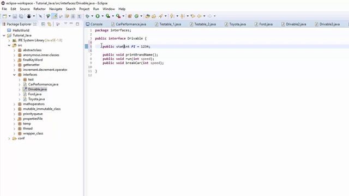This screenshot has height=196, width=349.
Task: Open the Run configurations dropdown arrow
Action: (x=103, y=16)
